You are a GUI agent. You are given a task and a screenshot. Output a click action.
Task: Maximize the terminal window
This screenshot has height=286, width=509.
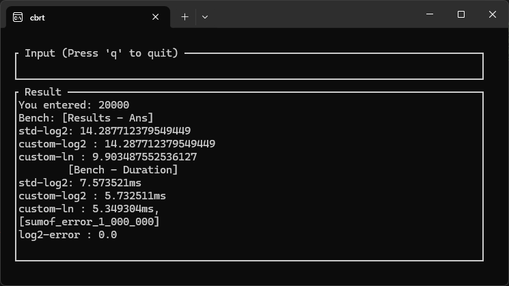461,14
